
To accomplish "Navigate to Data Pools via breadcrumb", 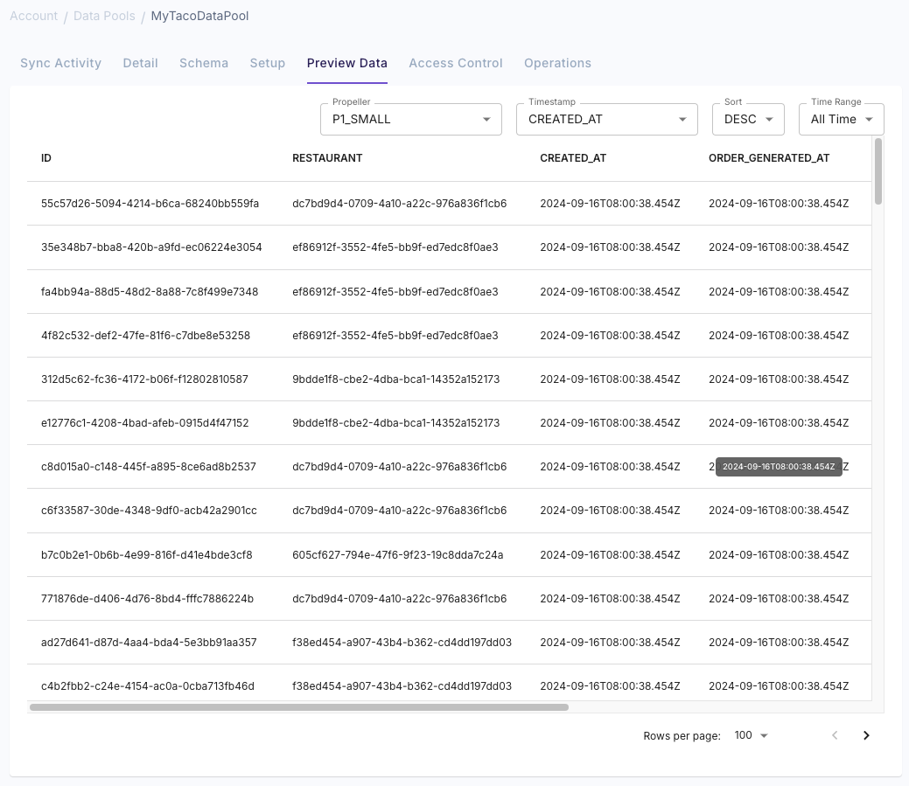I will (101, 15).
